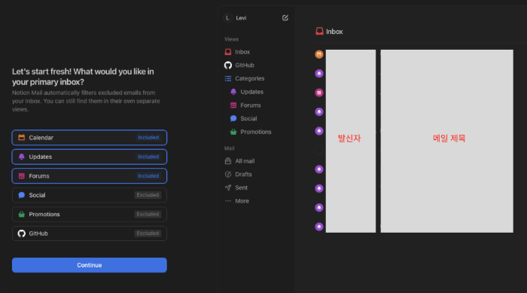Open the GitHub view icon in sidebar
Image resolution: width=527 pixels, height=293 pixels.
(x=228, y=66)
